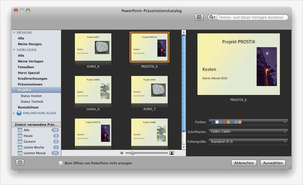Select the AVRIS_K template thumbnail
This screenshot has width=303, height=185.
tap(93, 47)
